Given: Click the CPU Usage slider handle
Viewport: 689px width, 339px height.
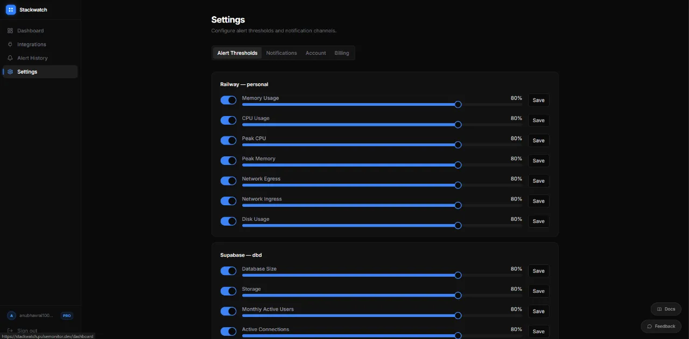Looking at the screenshot, I should coord(458,125).
